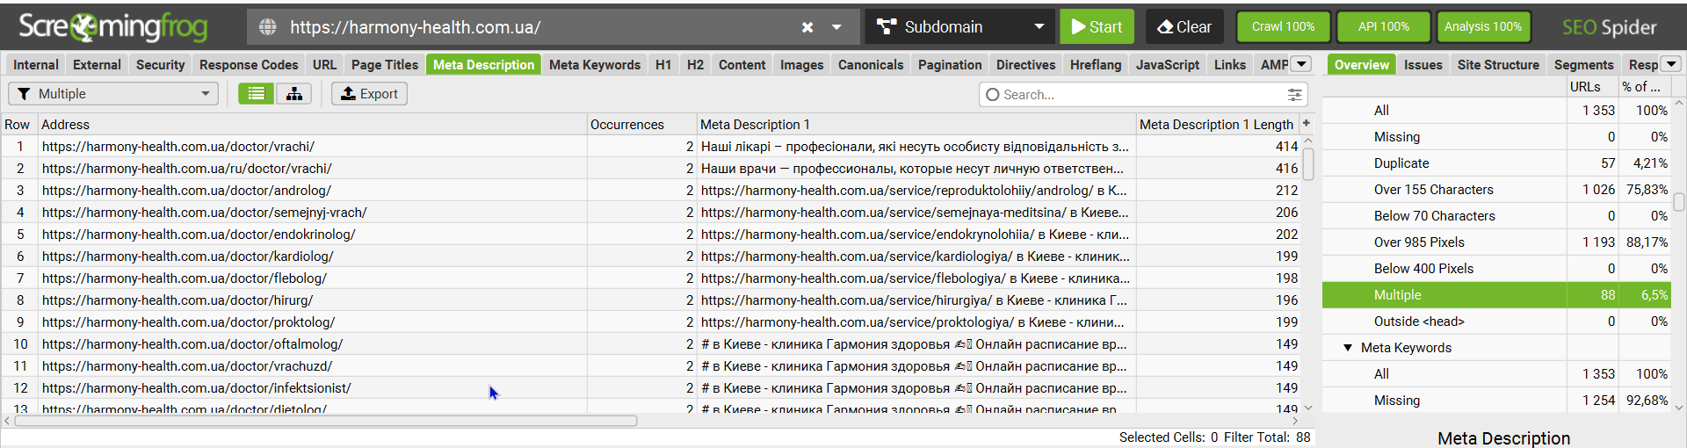Open the Page Titles tab
The height and width of the screenshot is (448, 1687).
coord(384,64)
